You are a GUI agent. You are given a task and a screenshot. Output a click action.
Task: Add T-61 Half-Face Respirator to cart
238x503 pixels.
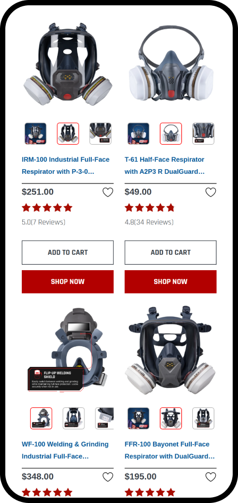tap(171, 253)
